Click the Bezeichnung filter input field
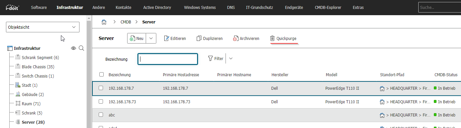 coord(168,59)
